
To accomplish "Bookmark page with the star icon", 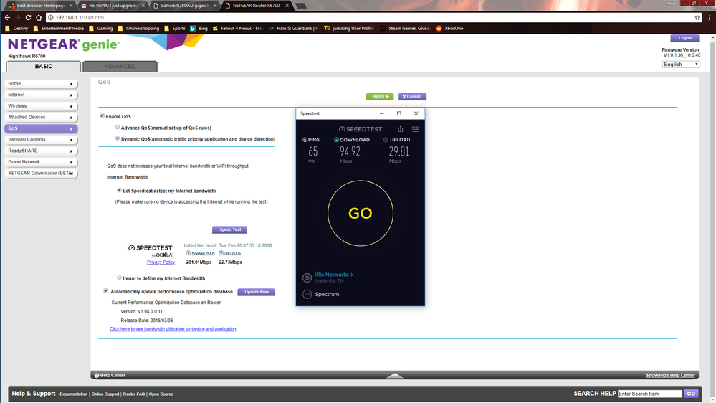I will click(x=697, y=17).
